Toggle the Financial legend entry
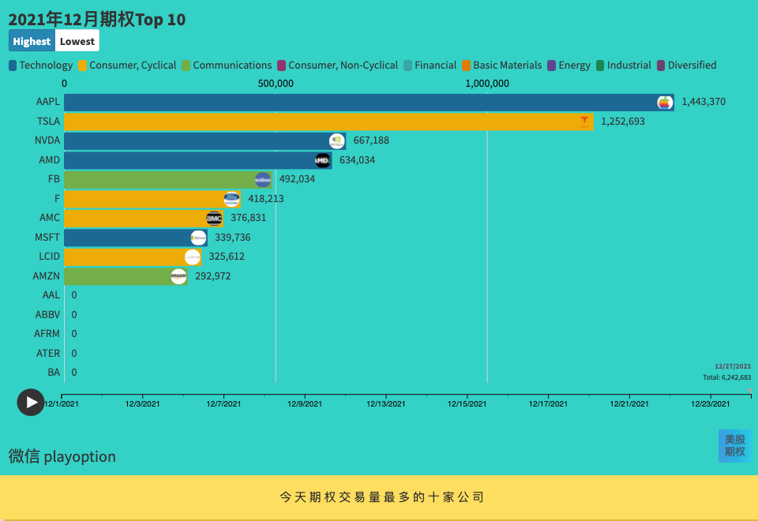 click(x=430, y=66)
